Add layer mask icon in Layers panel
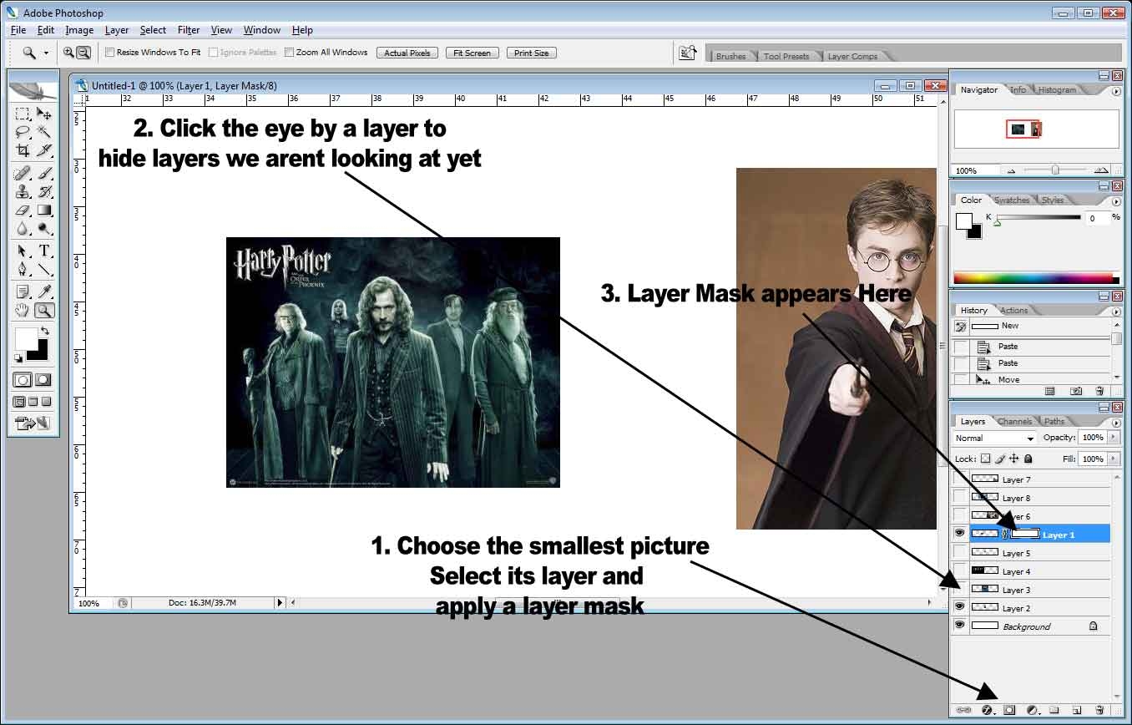1132x725 pixels. point(1009,711)
